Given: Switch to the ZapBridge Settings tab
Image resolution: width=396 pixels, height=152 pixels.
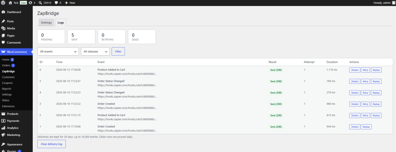Looking at the screenshot, I should [46, 23].
